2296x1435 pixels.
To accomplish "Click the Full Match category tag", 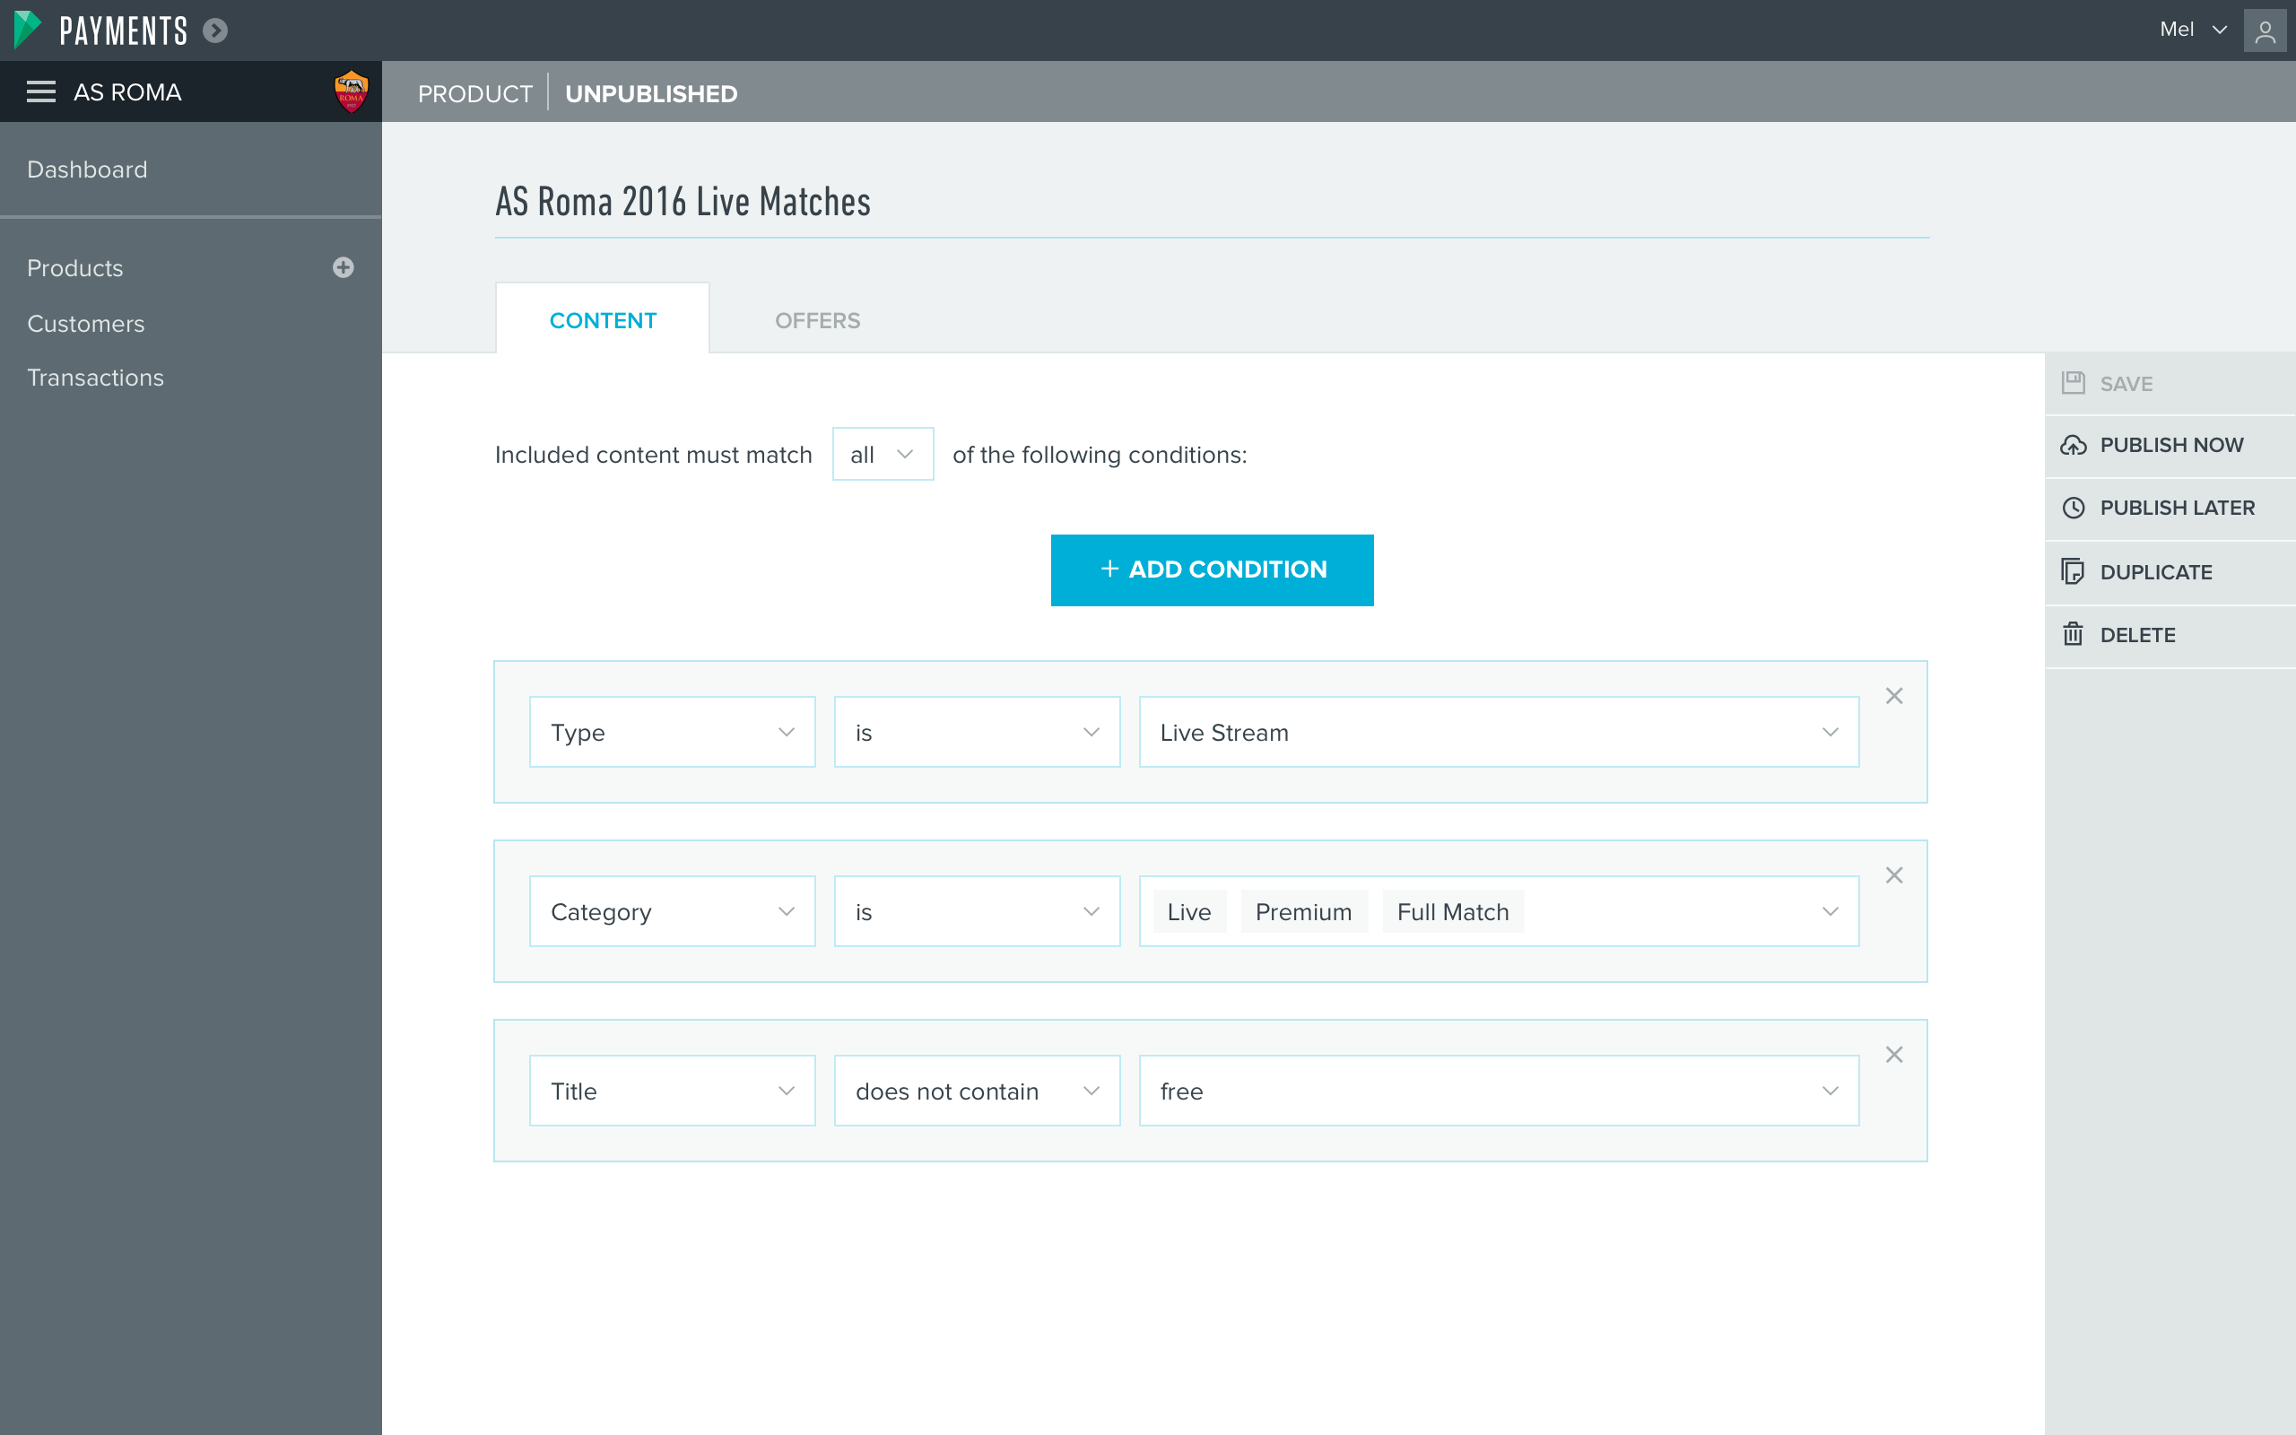I will point(1453,911).
